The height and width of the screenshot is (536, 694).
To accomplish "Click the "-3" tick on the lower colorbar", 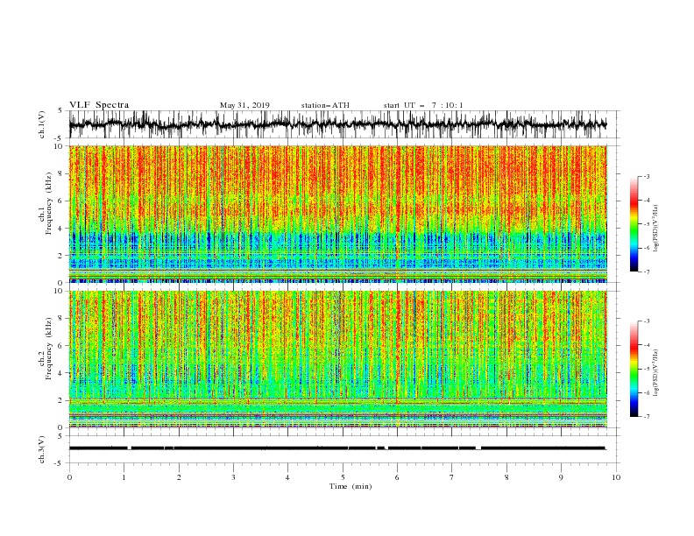I will pos(647,321).
